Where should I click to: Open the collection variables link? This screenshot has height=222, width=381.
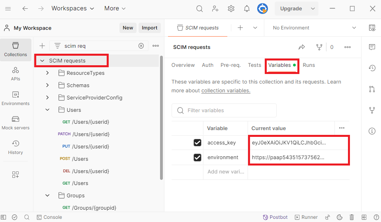226,91
